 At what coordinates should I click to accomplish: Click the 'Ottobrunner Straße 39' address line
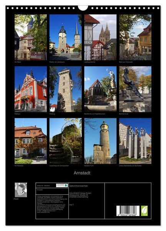79,195
